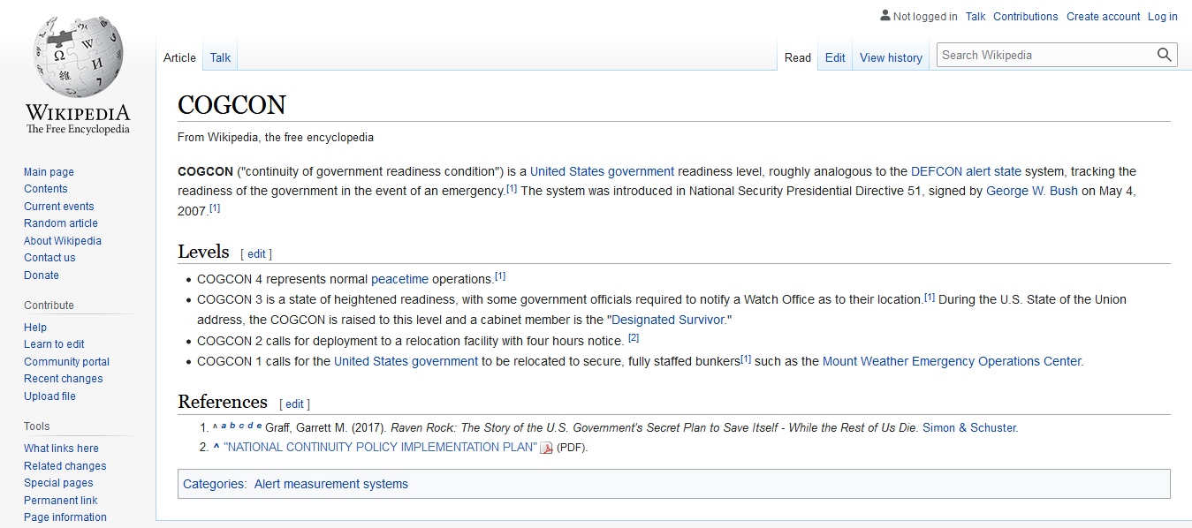1192x528 pixels.
Task: Click the Log in link
Action: 1162,16
